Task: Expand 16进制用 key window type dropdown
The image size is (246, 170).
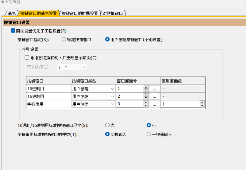Action: point(112,96)
